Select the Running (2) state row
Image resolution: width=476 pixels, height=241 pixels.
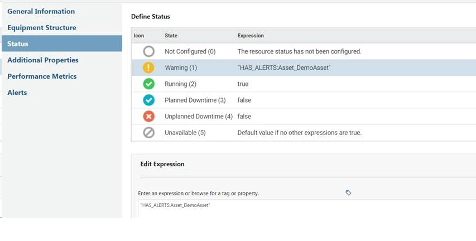(180, 84)
